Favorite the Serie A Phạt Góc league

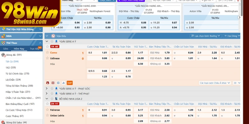pos(52,89)
